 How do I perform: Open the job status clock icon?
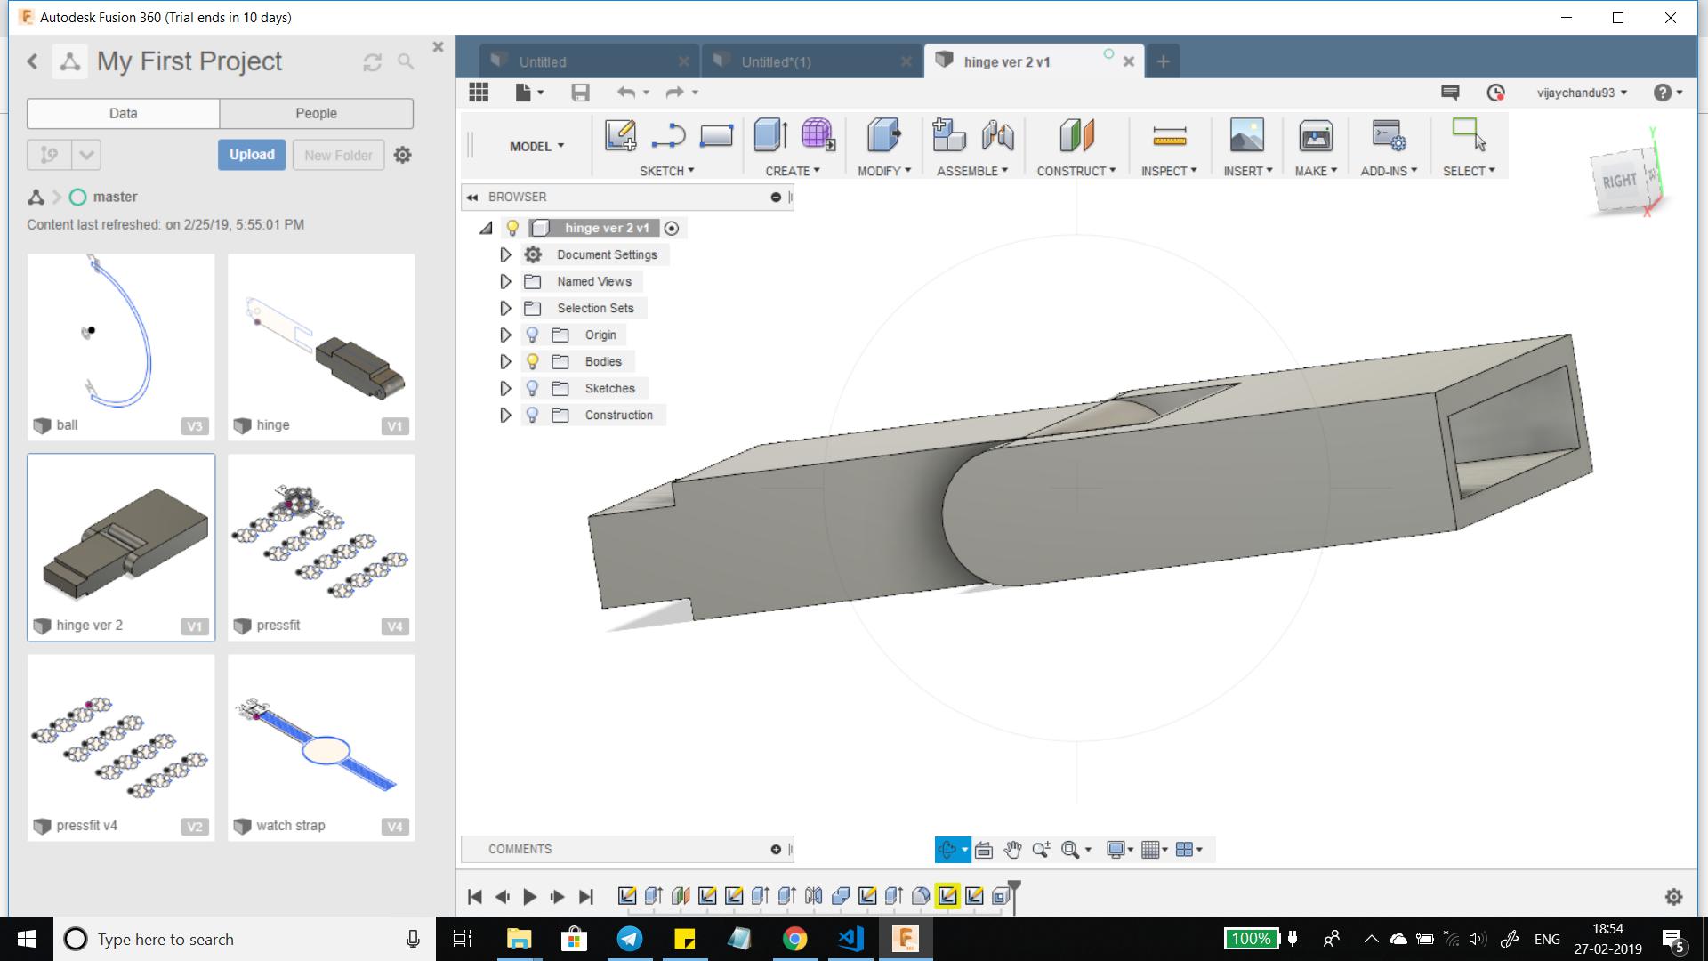(1496, 93)
